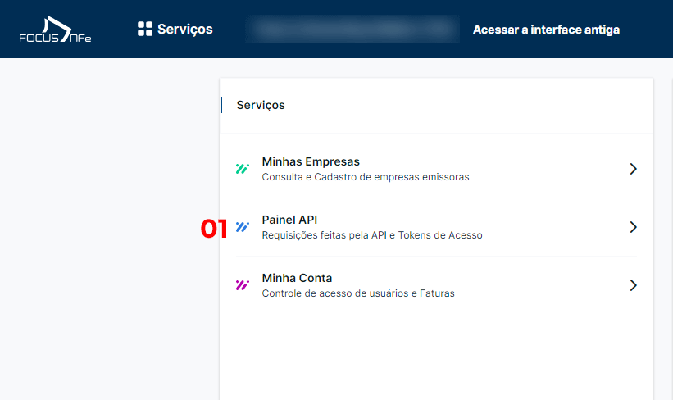Open the Serviços item in the top navigation
Image resolution: width=673 pixels, height=400 pixels.
175,29
